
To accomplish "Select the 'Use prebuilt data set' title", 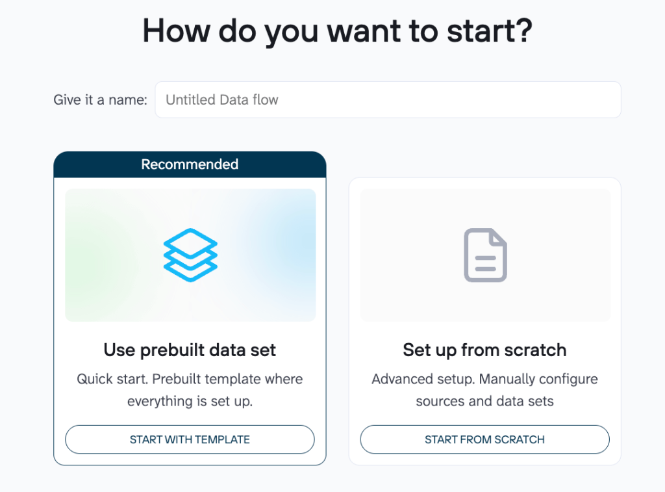I will point(190,350).
